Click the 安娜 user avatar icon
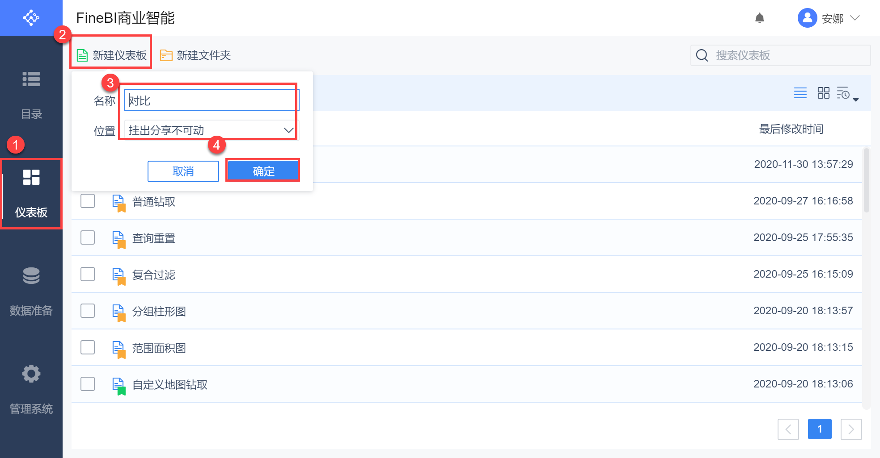 (807, 18)
